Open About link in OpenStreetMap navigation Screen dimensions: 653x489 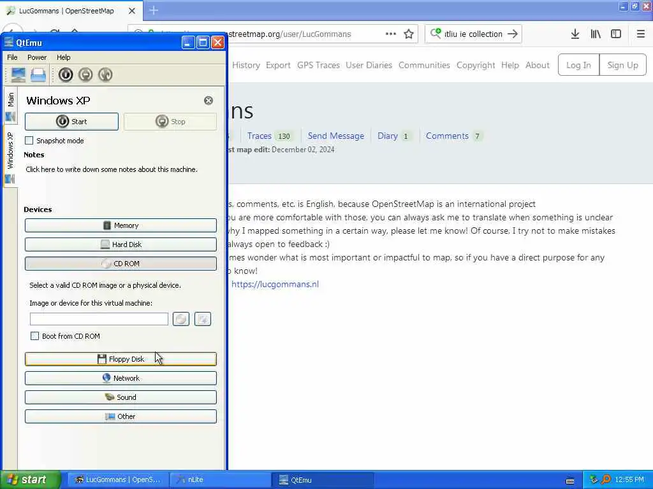[x=538, y=66]
